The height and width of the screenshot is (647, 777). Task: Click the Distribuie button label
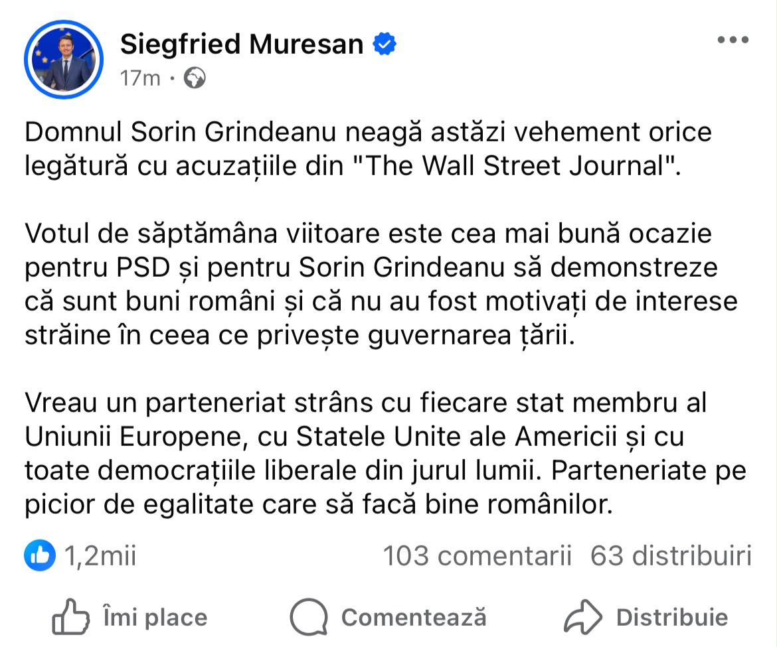pos(672,617)
